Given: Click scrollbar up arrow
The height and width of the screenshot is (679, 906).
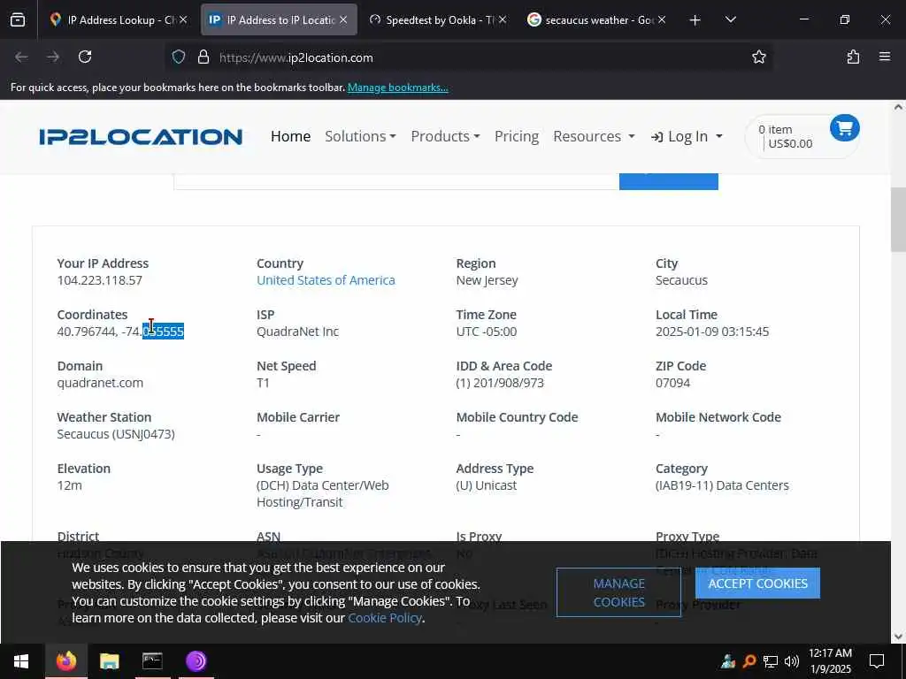Looking at the screenshot, I should 898,107.
